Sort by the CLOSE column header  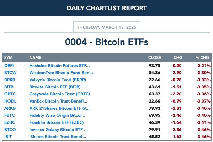(x=155, y=58)
